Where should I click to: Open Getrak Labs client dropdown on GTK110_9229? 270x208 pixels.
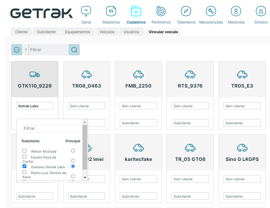(x=35, y=106)
